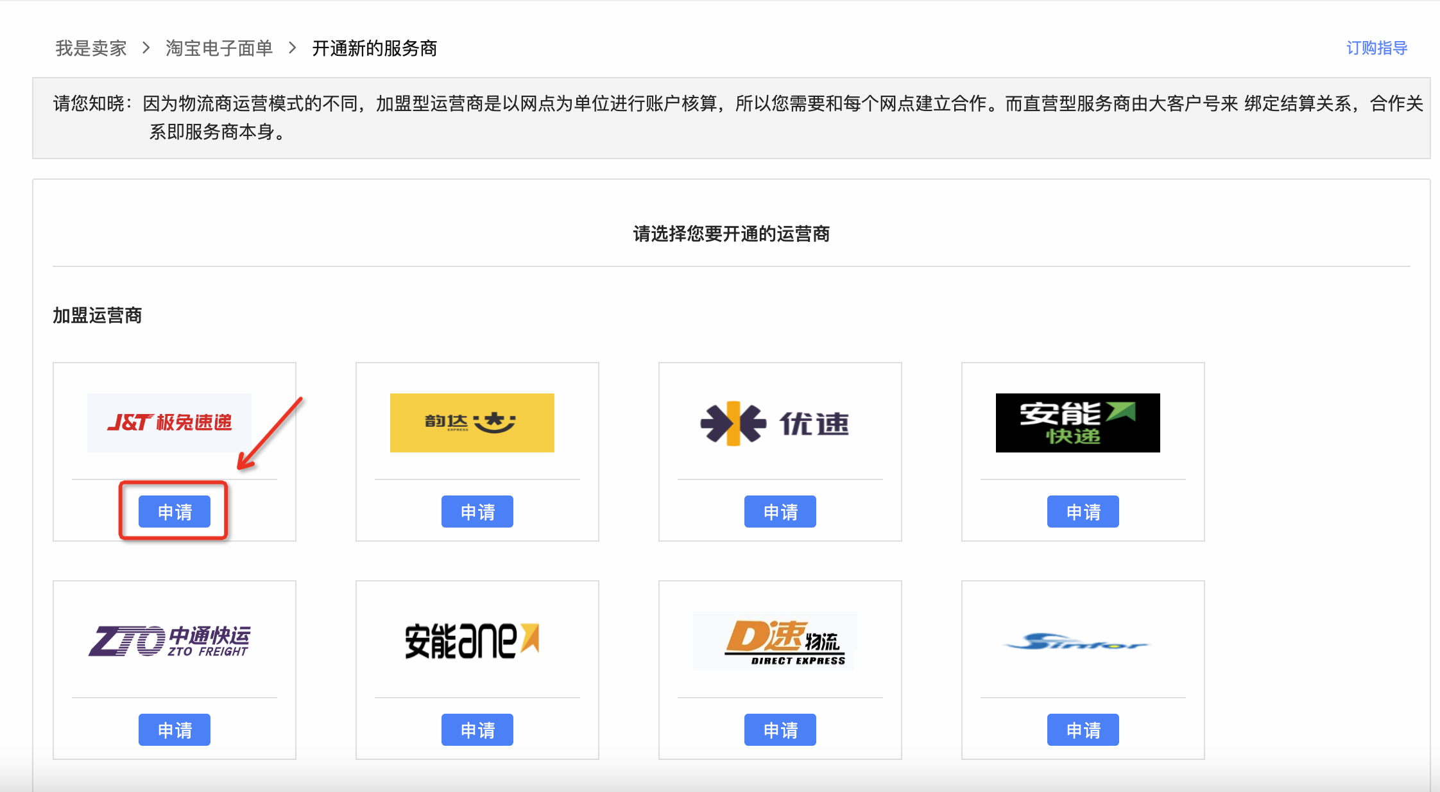Click the 安能 ane logo
Screen dimensions: 1440x792
point(472,641)
